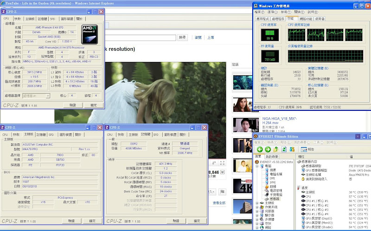This screenshot has height=231, width=371.
Task: Open 選項 menu in Task Manager
Action: 273,12
